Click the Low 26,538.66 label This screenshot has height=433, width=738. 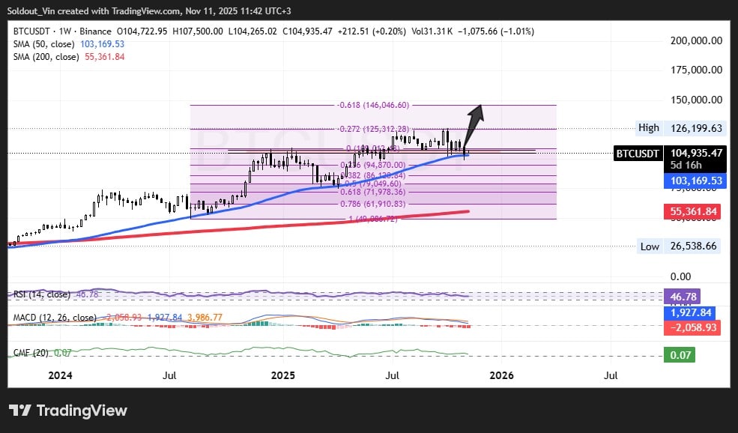[x=680, y=246]
